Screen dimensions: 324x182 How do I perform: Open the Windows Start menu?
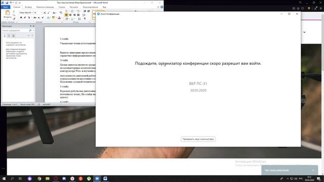[4, 178]
